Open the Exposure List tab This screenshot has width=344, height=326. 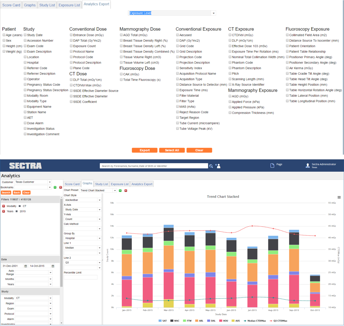click(120, 184)
